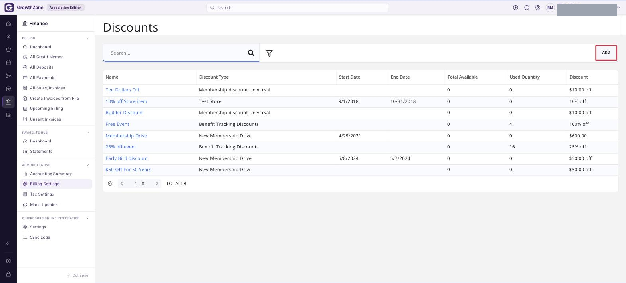Image resolution: width=626 pixels, height=283 pixels.
Task: Expand the left rail with double-chevron icon
Action: tap(7, 243)
